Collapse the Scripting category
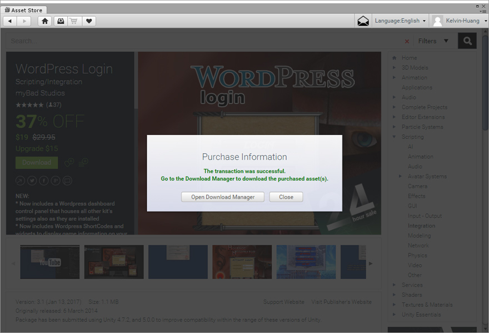The image size is (489, 333). (x=394, y=137)
